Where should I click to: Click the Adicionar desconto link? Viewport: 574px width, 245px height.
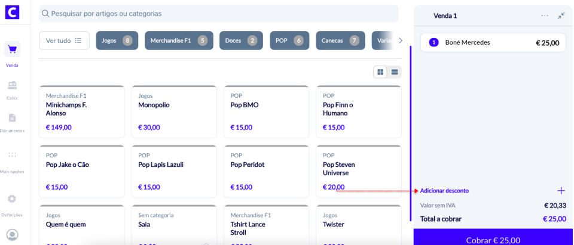click(x=444, y=191)
